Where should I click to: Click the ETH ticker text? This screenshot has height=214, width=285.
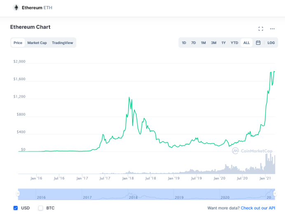click(48, 8)
